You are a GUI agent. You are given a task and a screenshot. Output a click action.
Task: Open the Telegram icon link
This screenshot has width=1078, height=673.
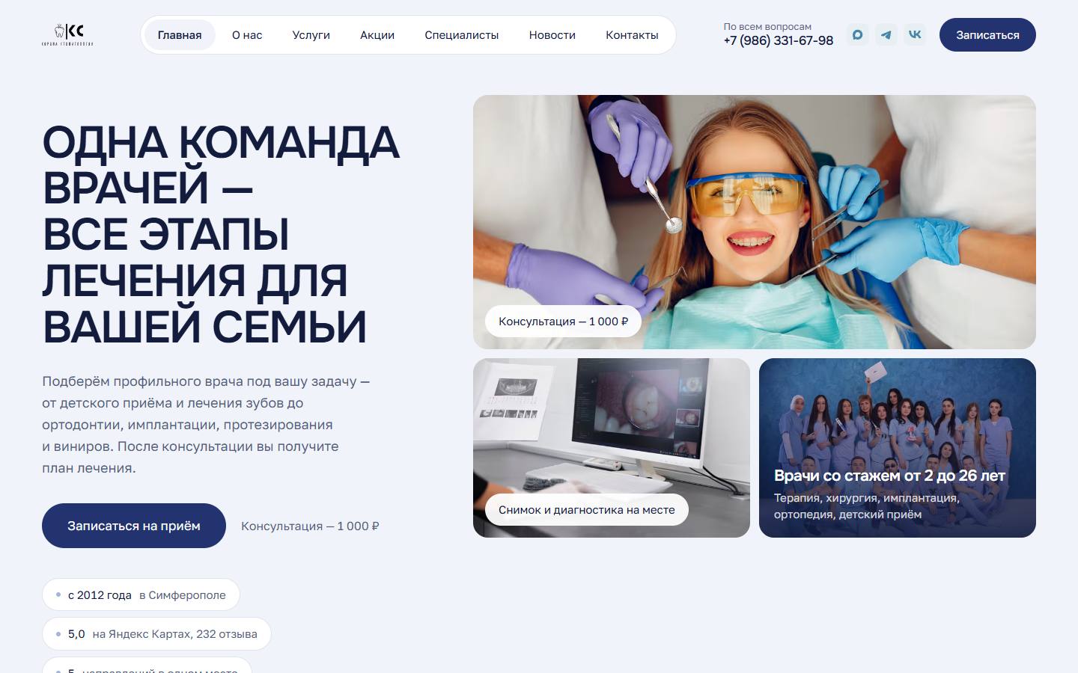pyautogui.click(x=886, y=34)
